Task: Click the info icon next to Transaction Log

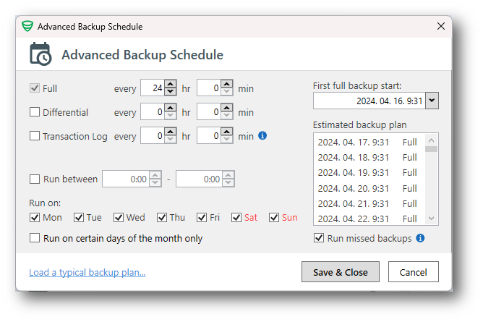Action: pyautogui.click(x=262, y=135)
